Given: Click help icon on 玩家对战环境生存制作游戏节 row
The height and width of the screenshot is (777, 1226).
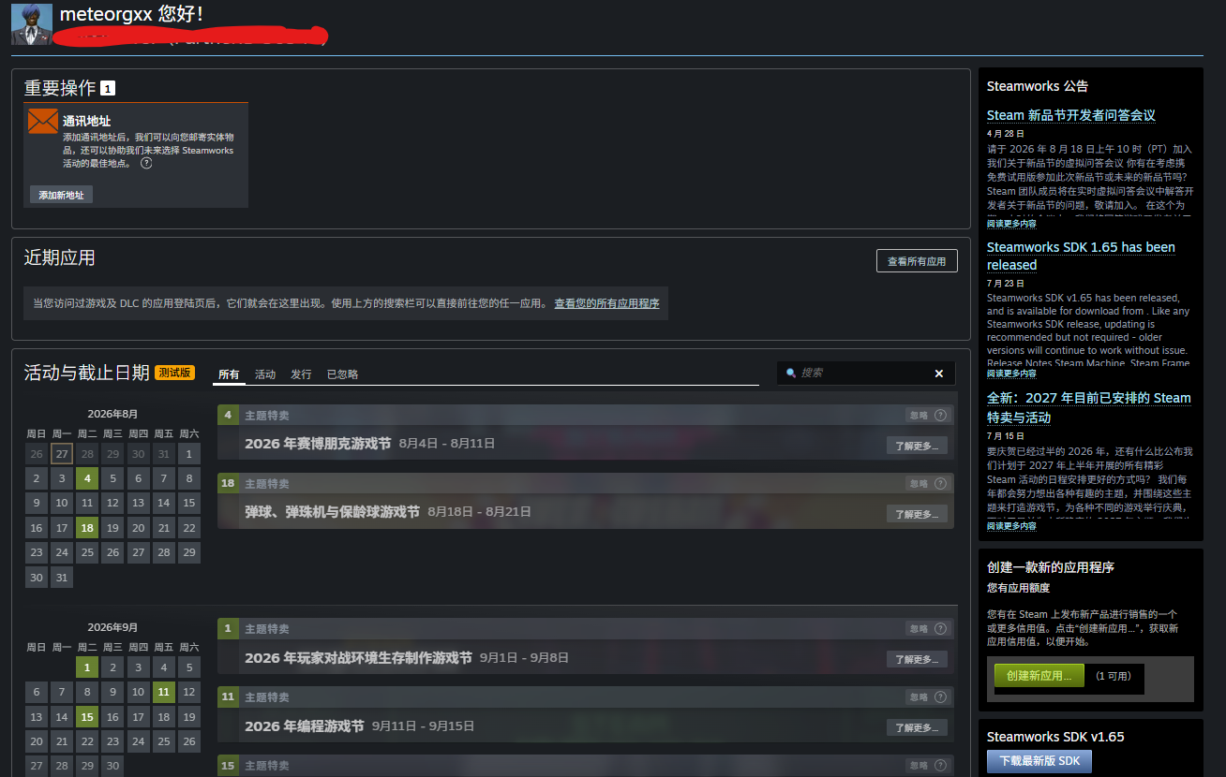Looking at the screenshot, I should [940, 629].
